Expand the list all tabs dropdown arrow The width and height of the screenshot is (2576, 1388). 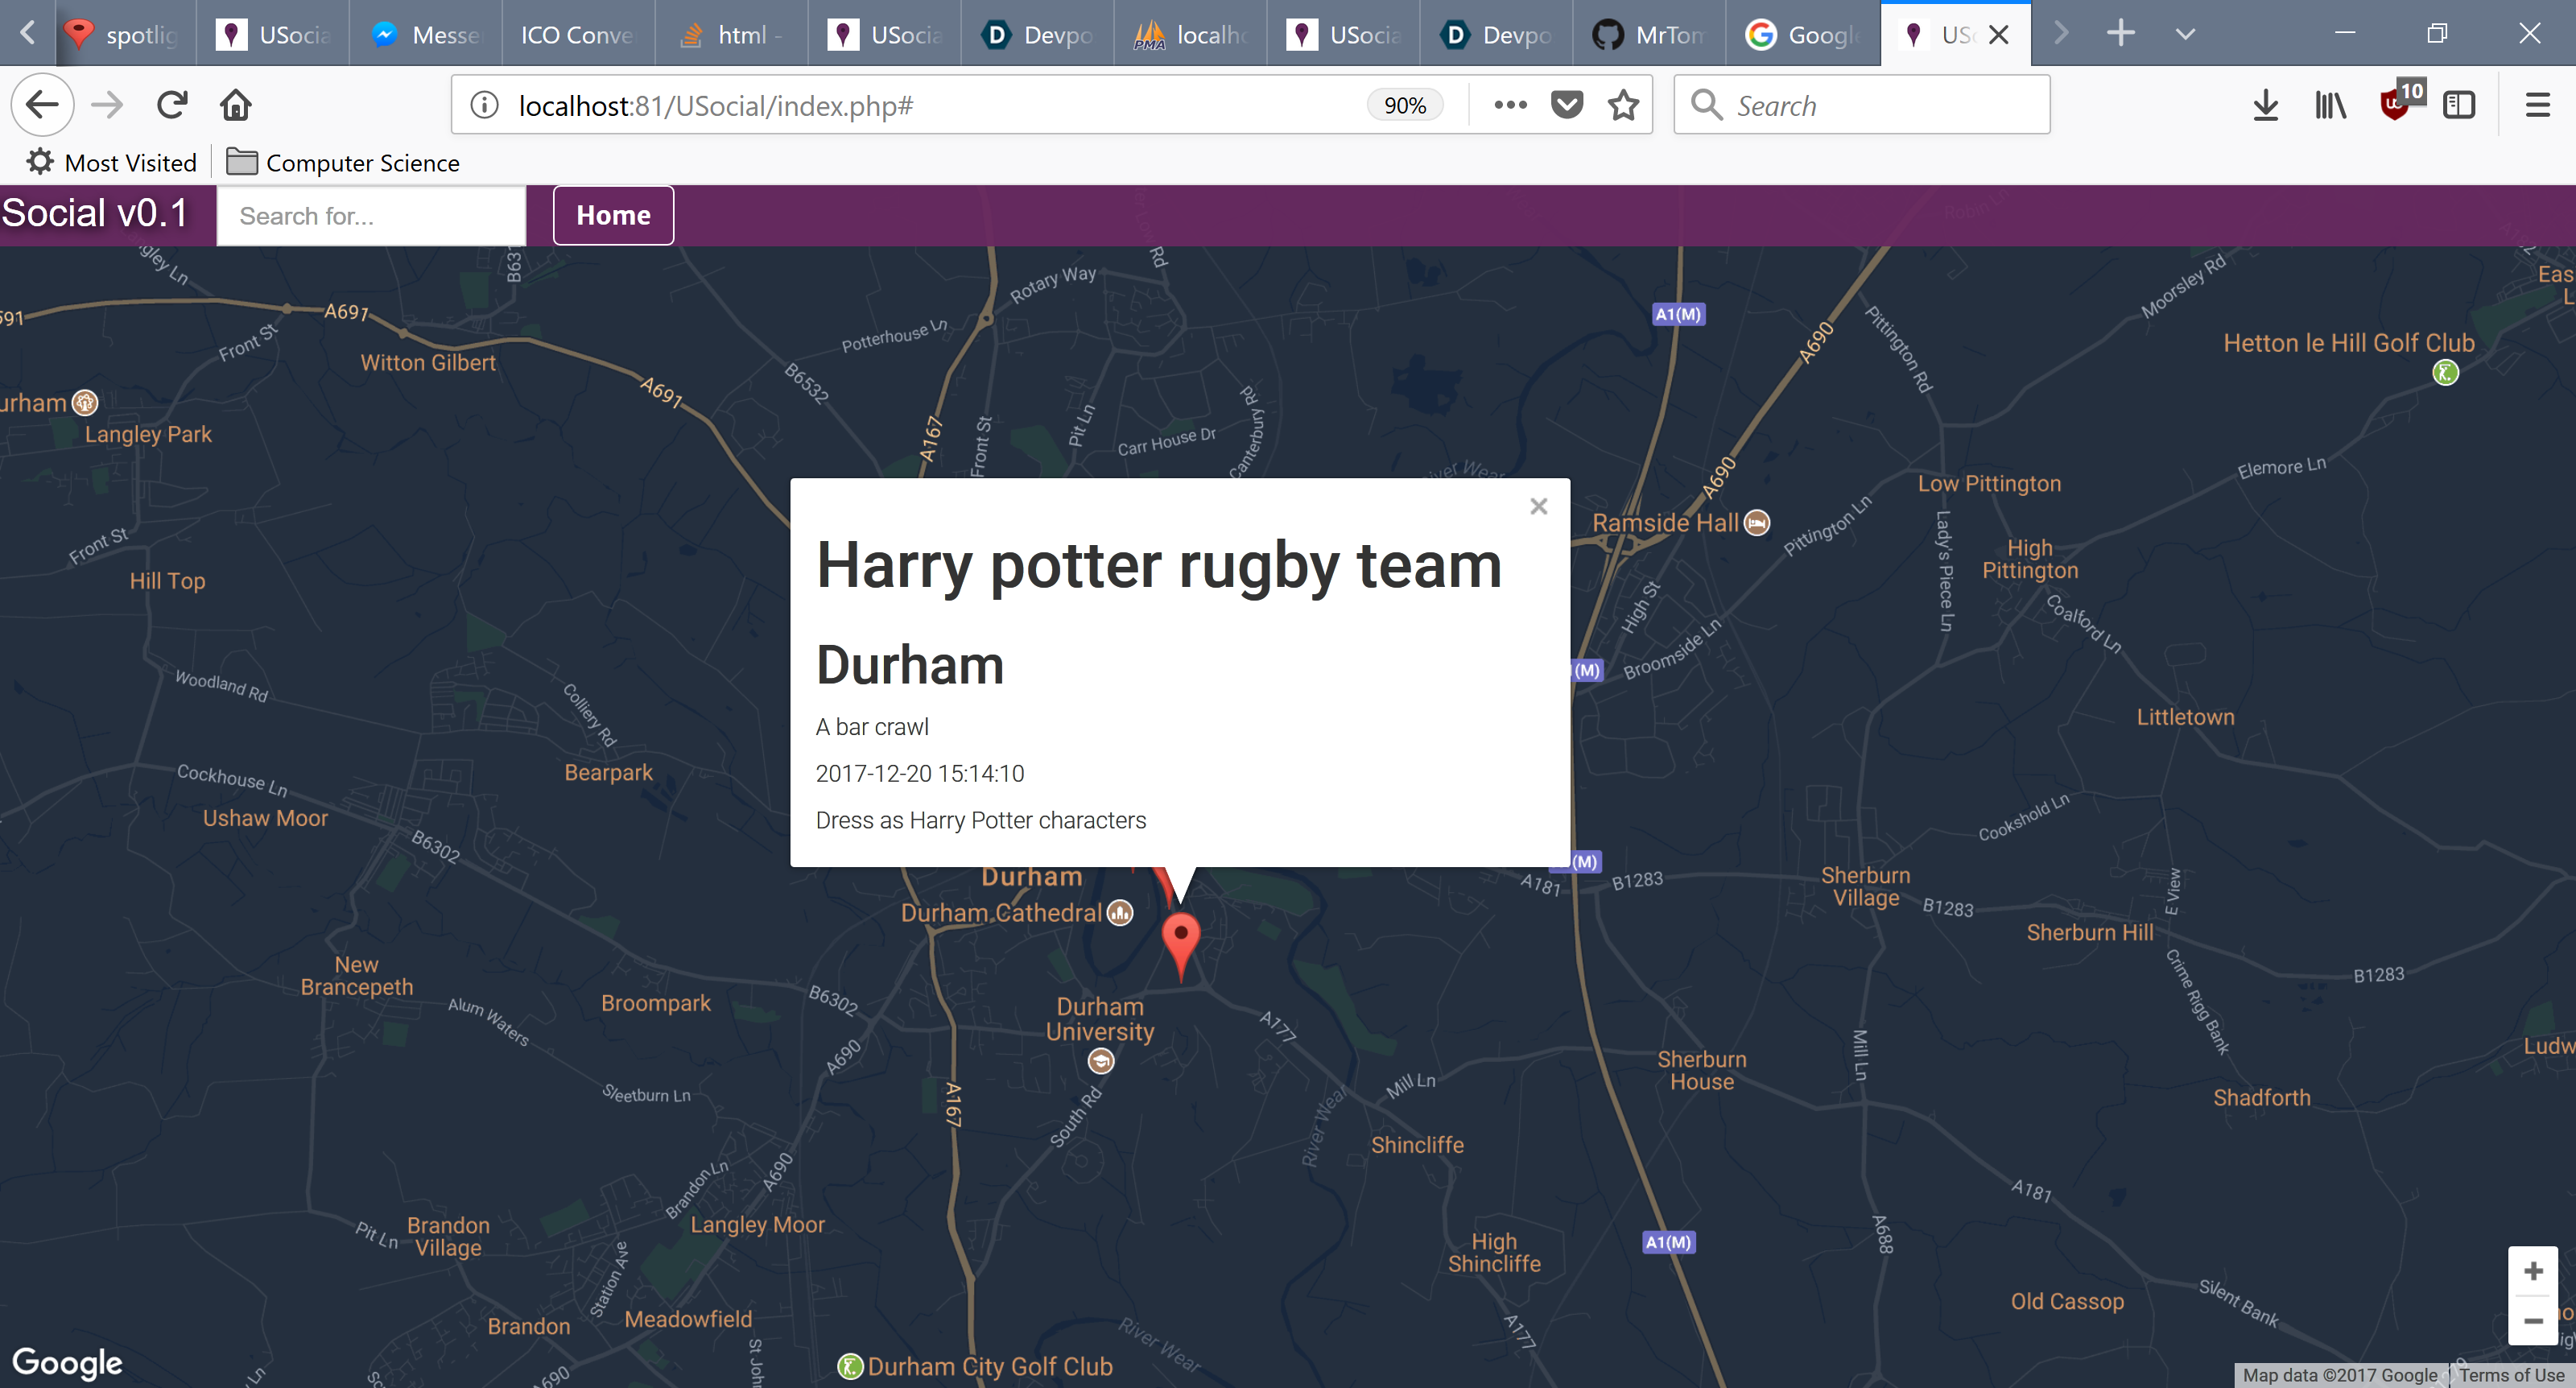click(x=2185, y=35)
